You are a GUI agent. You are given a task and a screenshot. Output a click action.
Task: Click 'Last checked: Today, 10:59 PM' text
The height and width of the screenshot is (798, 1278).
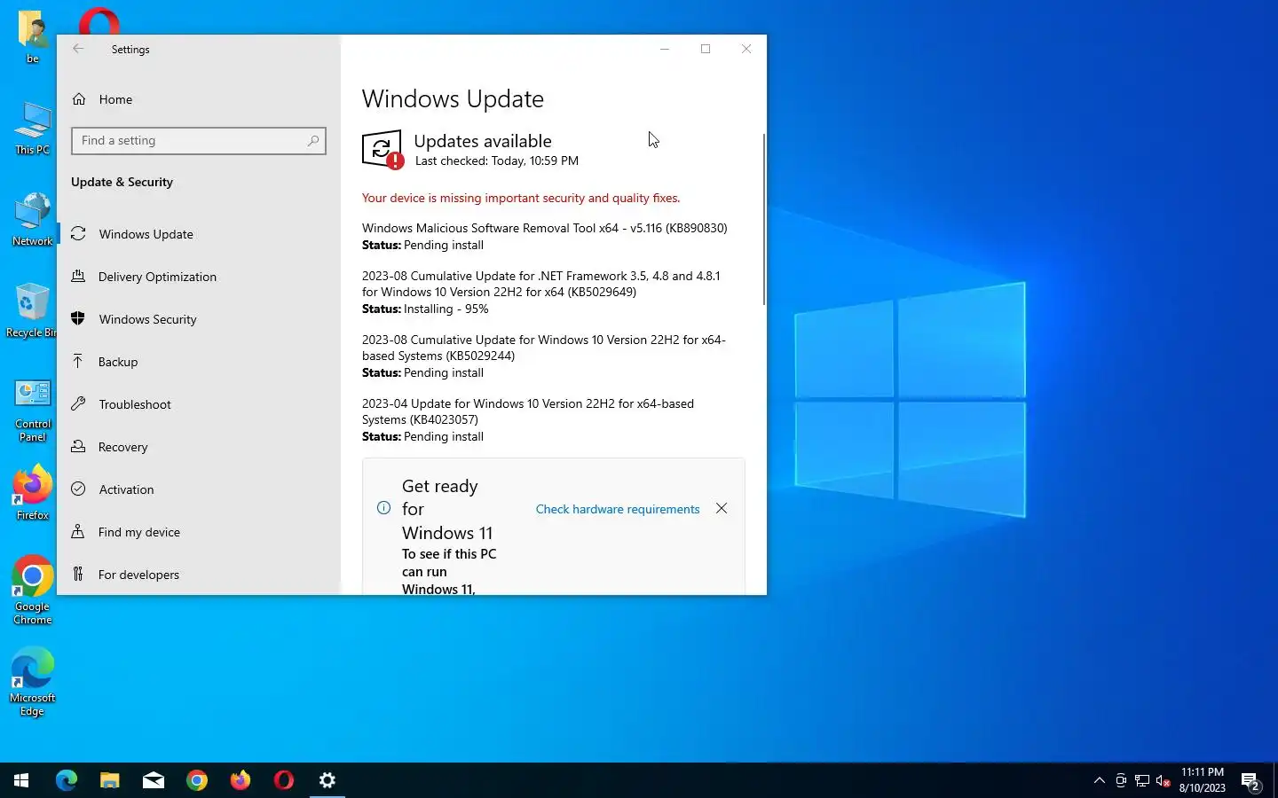497,160
